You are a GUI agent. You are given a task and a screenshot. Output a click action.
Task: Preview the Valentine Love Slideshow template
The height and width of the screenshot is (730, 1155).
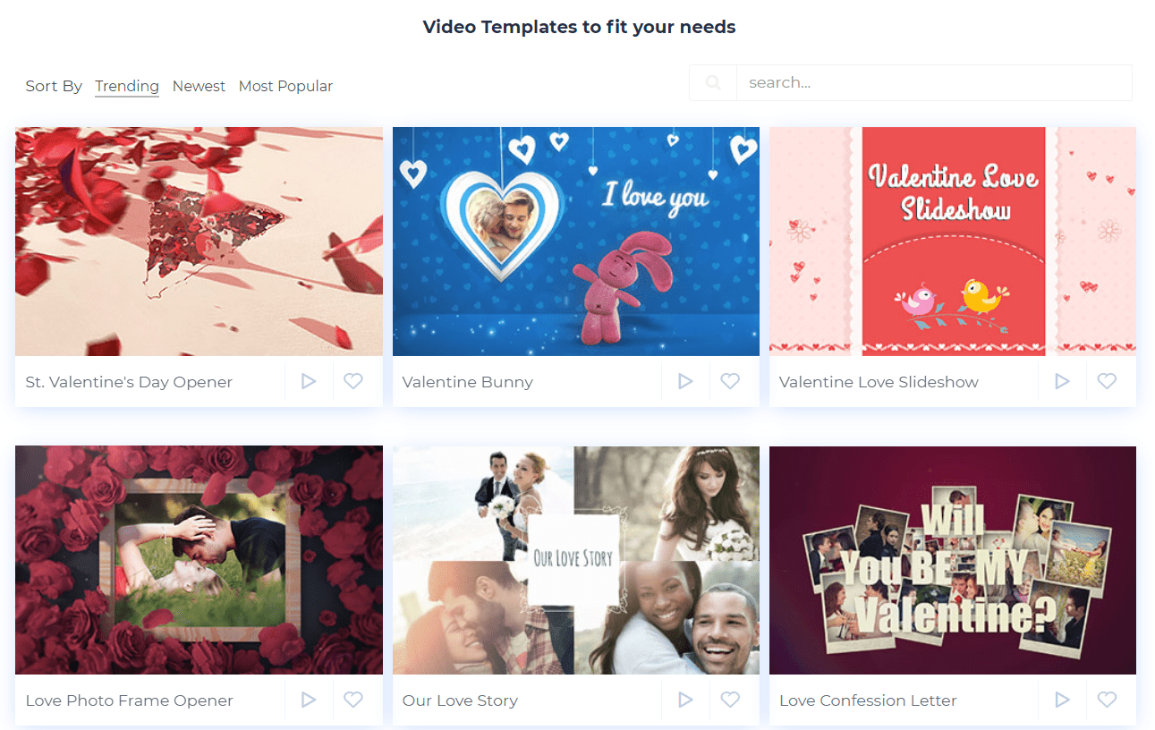click(1062, 381)
